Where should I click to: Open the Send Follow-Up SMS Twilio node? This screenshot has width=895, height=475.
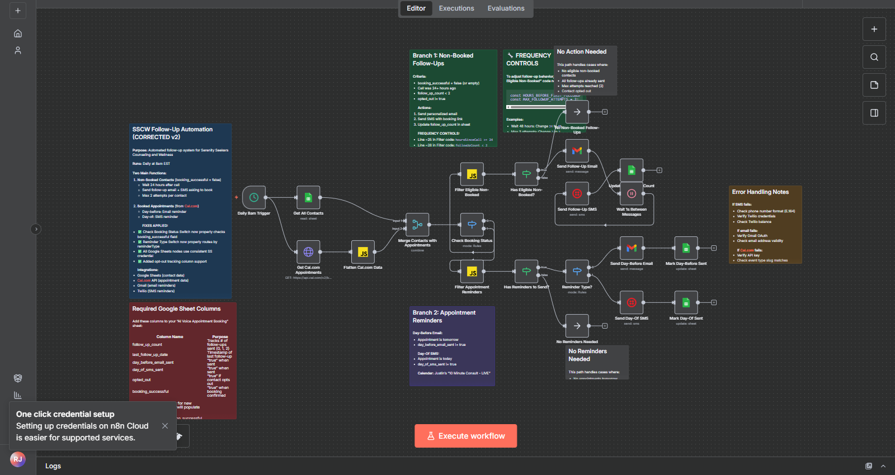tap(577, 193)
